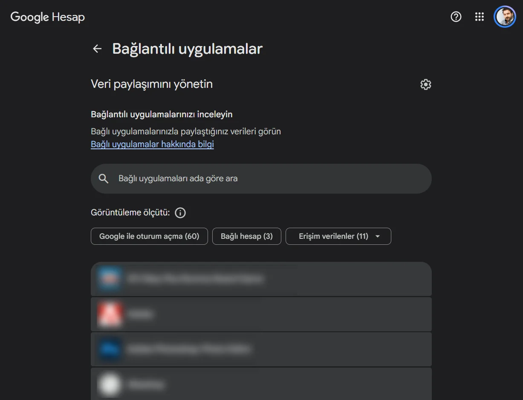Click the search magnifier icon
Image resolution: width=523 pixels, height=400 pixels.
pyautogui.click(x=104, y=179)
